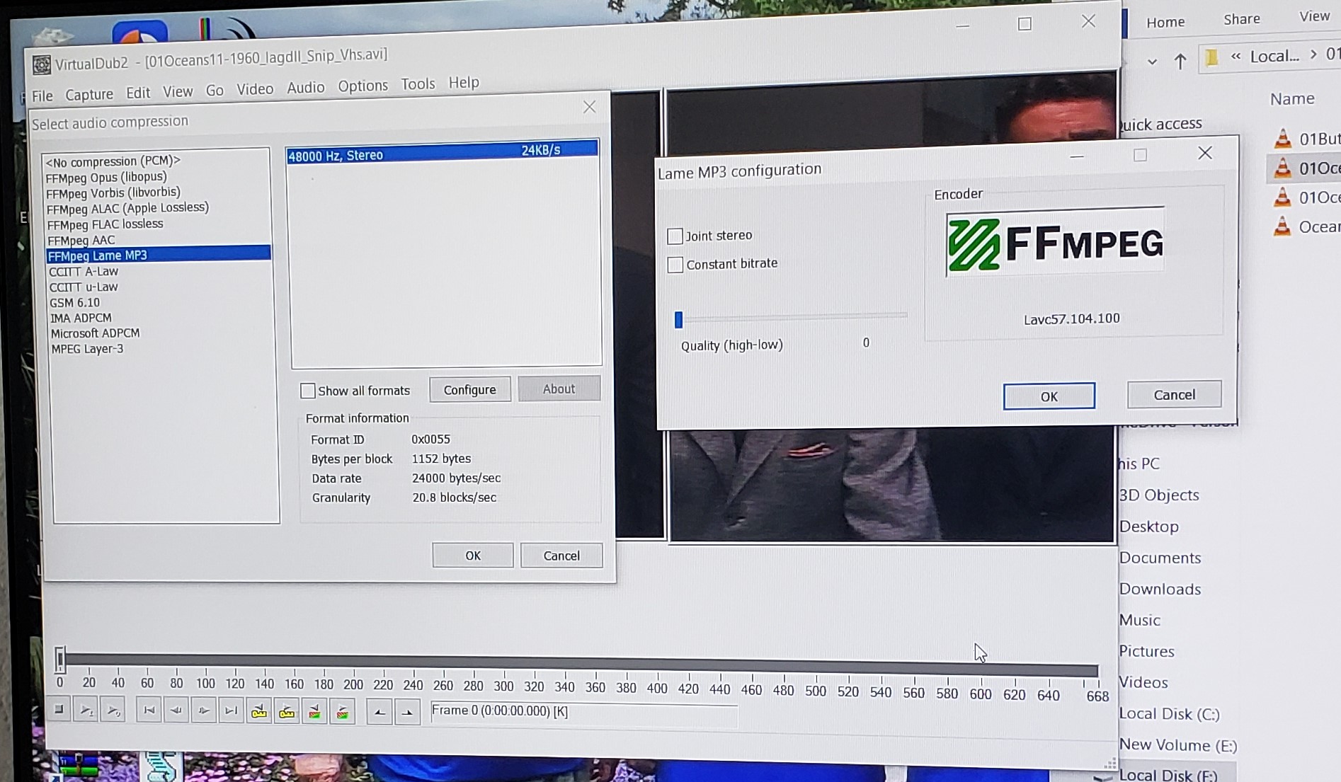
Task: Open the Help menu
Action: click(464, 83)
